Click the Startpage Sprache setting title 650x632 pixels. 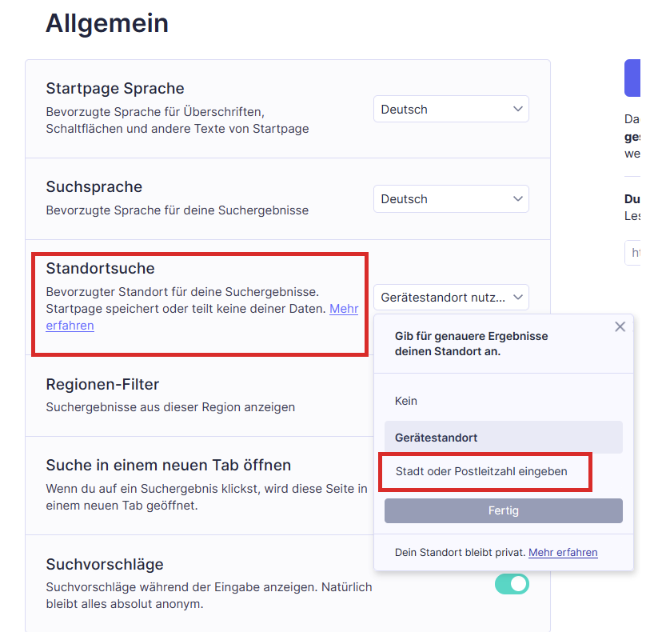[115, 88]
